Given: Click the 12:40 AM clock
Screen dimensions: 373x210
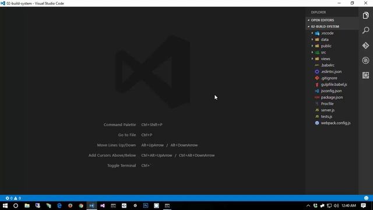Looking at the screenshot, I should point(349,206).
